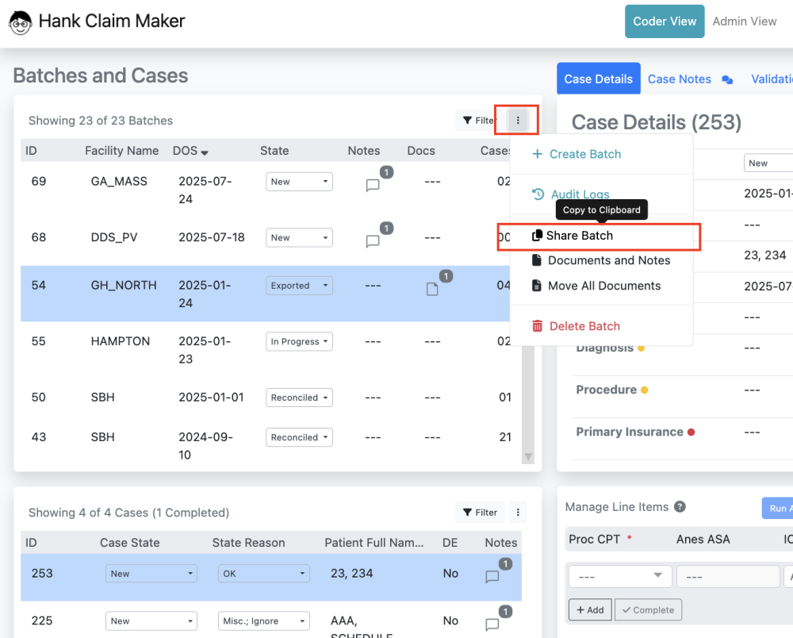Viewport: 793px width, 638px height.
Task: Open the cases table three-dot menu
Action: [x=517, y=512]
